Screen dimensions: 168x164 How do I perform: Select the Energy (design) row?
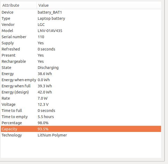pyautogui.click(x=81, y=92)
